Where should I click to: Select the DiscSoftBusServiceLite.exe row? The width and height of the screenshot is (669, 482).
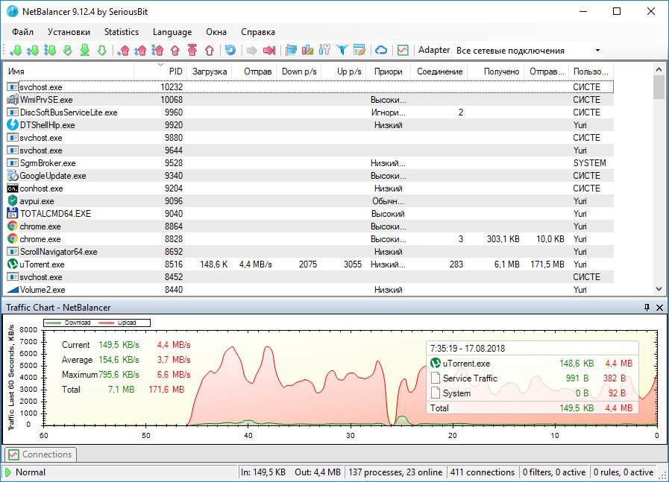pyautogui.click(x=310, y=112)
